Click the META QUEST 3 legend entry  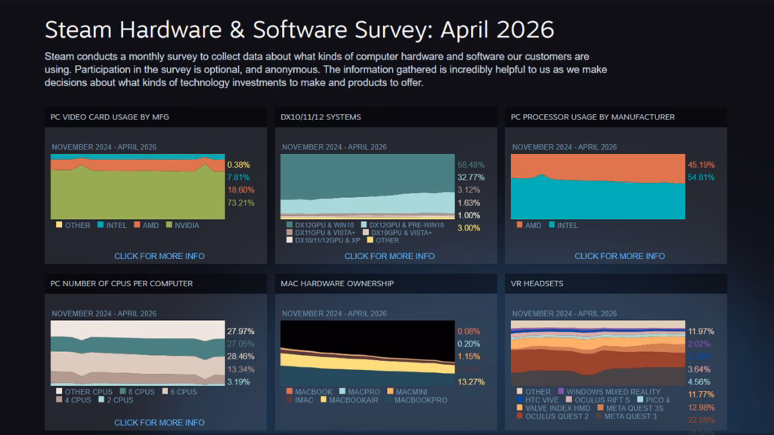[x=627, y=416]
